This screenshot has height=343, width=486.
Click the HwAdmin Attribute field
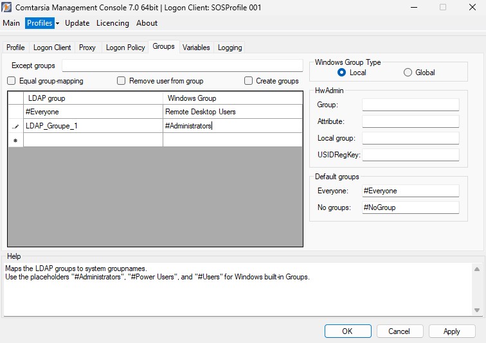[410, 121]
